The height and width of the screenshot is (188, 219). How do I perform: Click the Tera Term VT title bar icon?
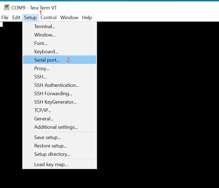tap(7, 7)
